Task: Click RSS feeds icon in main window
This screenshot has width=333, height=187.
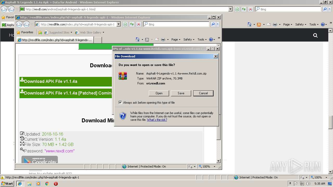Action: pos(259,24)
